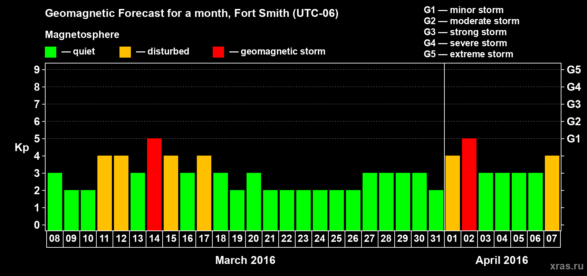The width and height of the screenshot is (587, 276).
Task: Click the Kp value 9 on axis
Action: pos(37,70)
